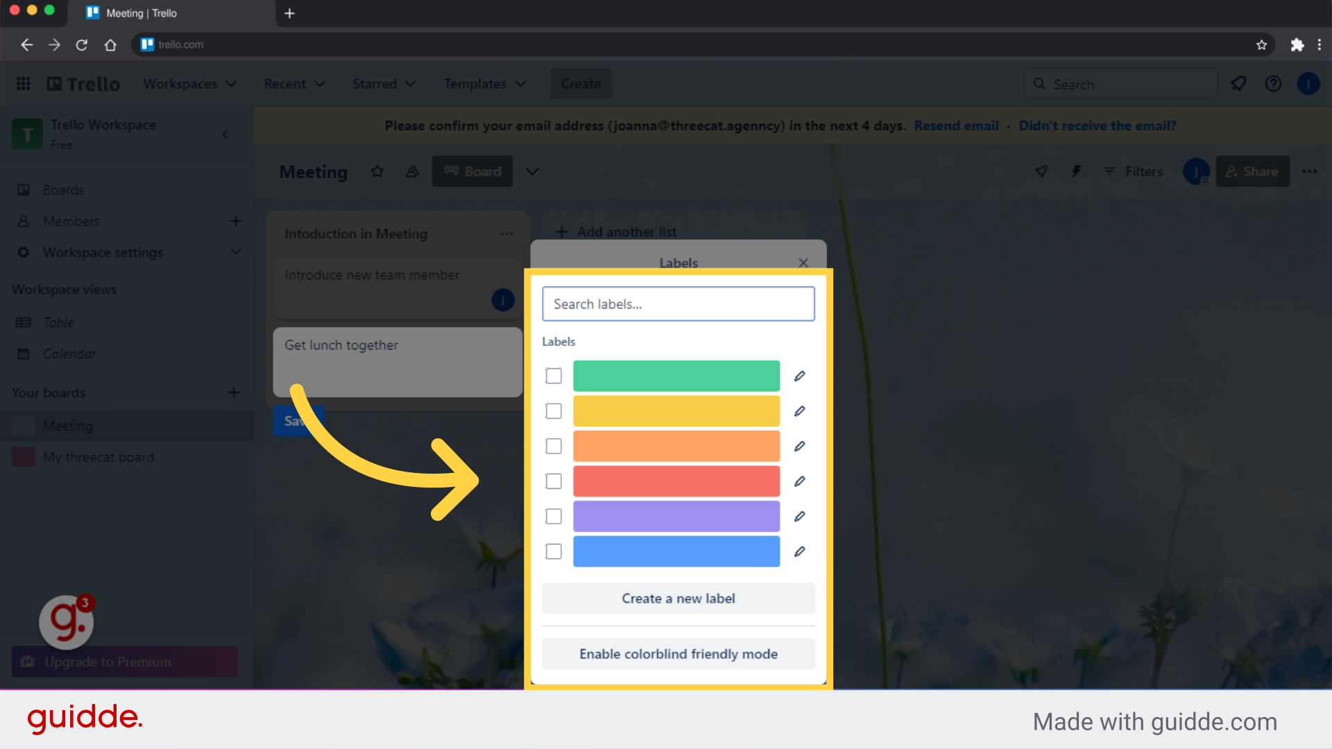Viewport: 1332px width, 749px height.
Task: Click the Power-Ups lightning bolt icon
Action: click(x=1076, y=171)
